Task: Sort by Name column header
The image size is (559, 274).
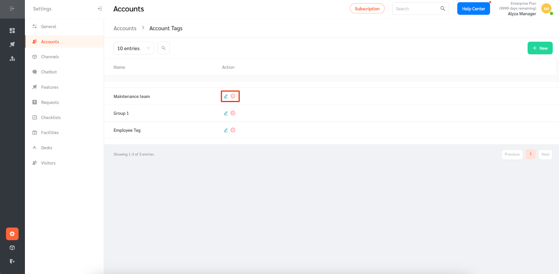Action: pos(119,67)
